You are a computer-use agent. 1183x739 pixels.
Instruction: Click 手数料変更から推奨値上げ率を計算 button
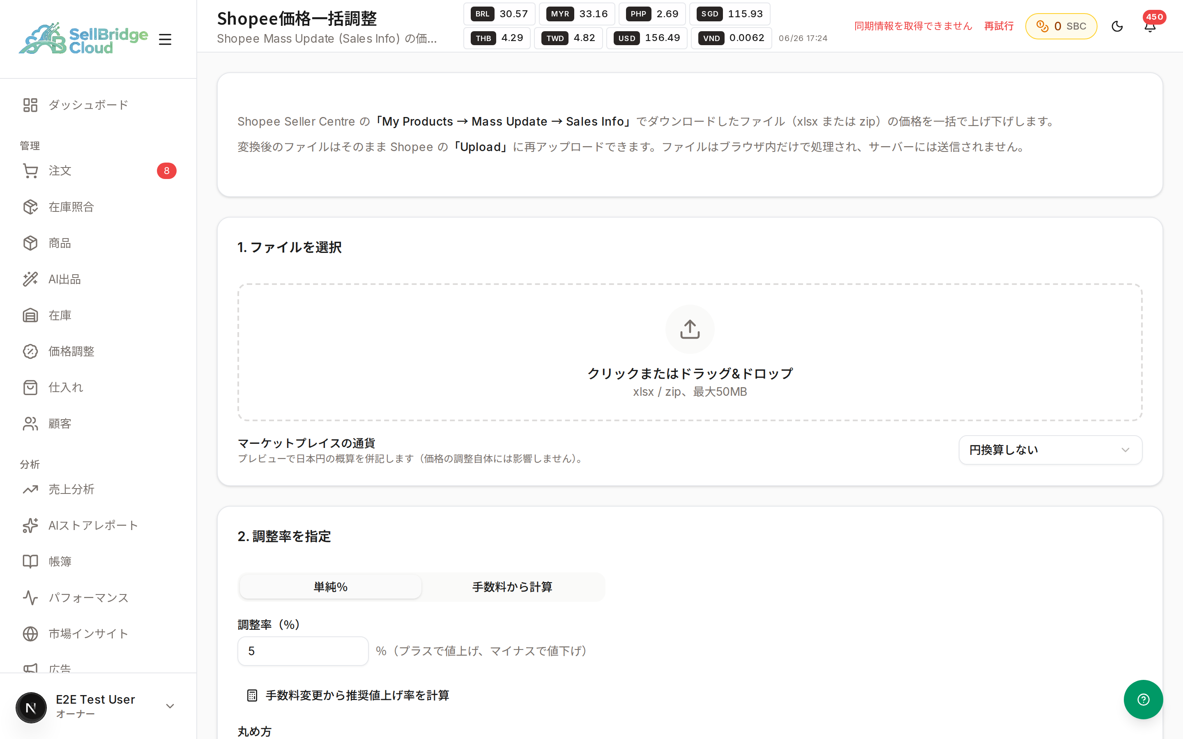(x=348, y=695)
